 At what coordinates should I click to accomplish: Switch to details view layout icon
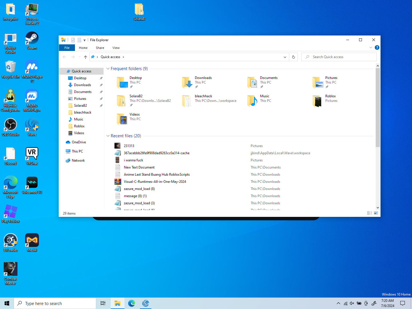click(x=370, y=213)
